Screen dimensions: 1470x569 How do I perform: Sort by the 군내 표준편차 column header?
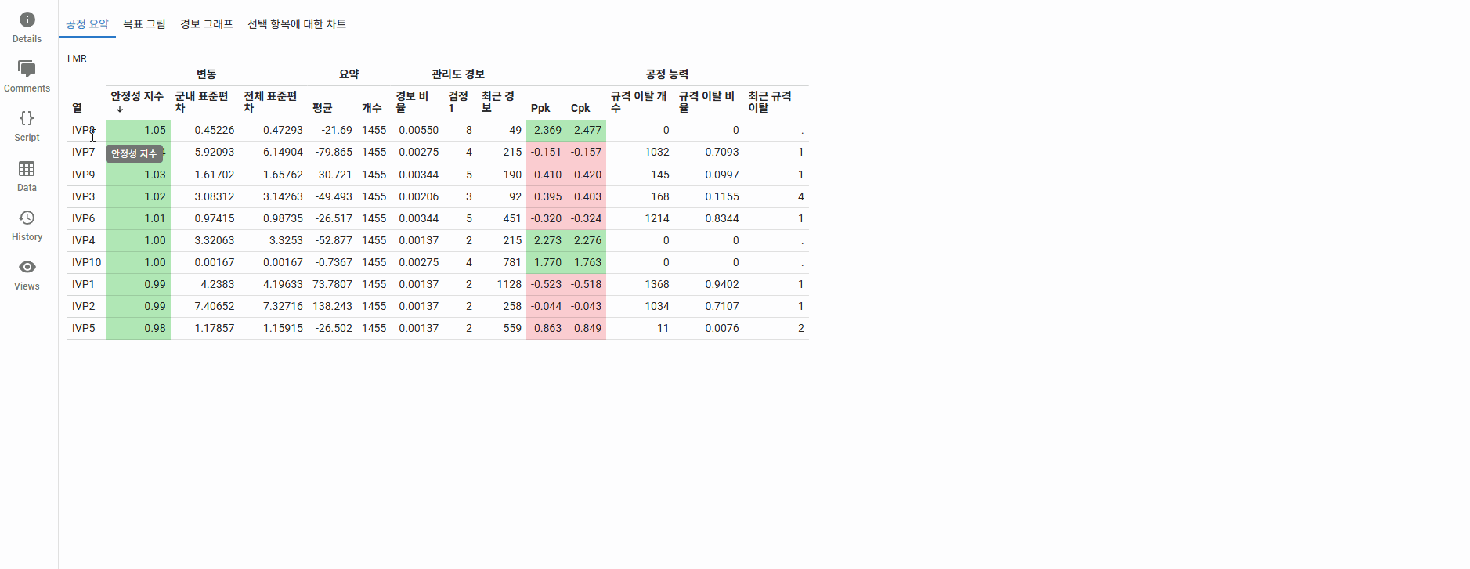point(201,102)
